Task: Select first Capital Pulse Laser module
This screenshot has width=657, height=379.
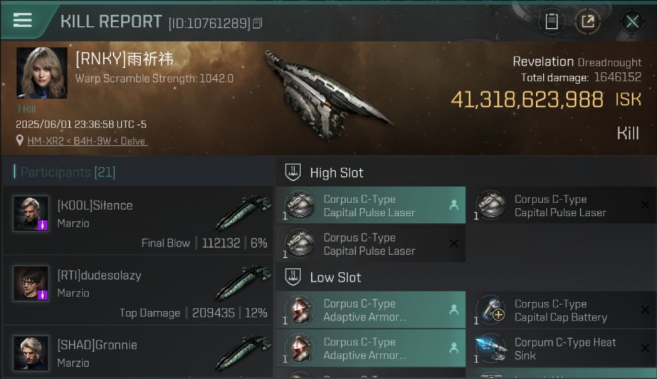Action: pos(371,206)
